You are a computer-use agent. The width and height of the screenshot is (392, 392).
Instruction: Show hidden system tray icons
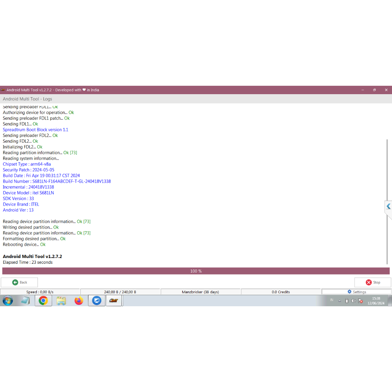coord(340,301)
